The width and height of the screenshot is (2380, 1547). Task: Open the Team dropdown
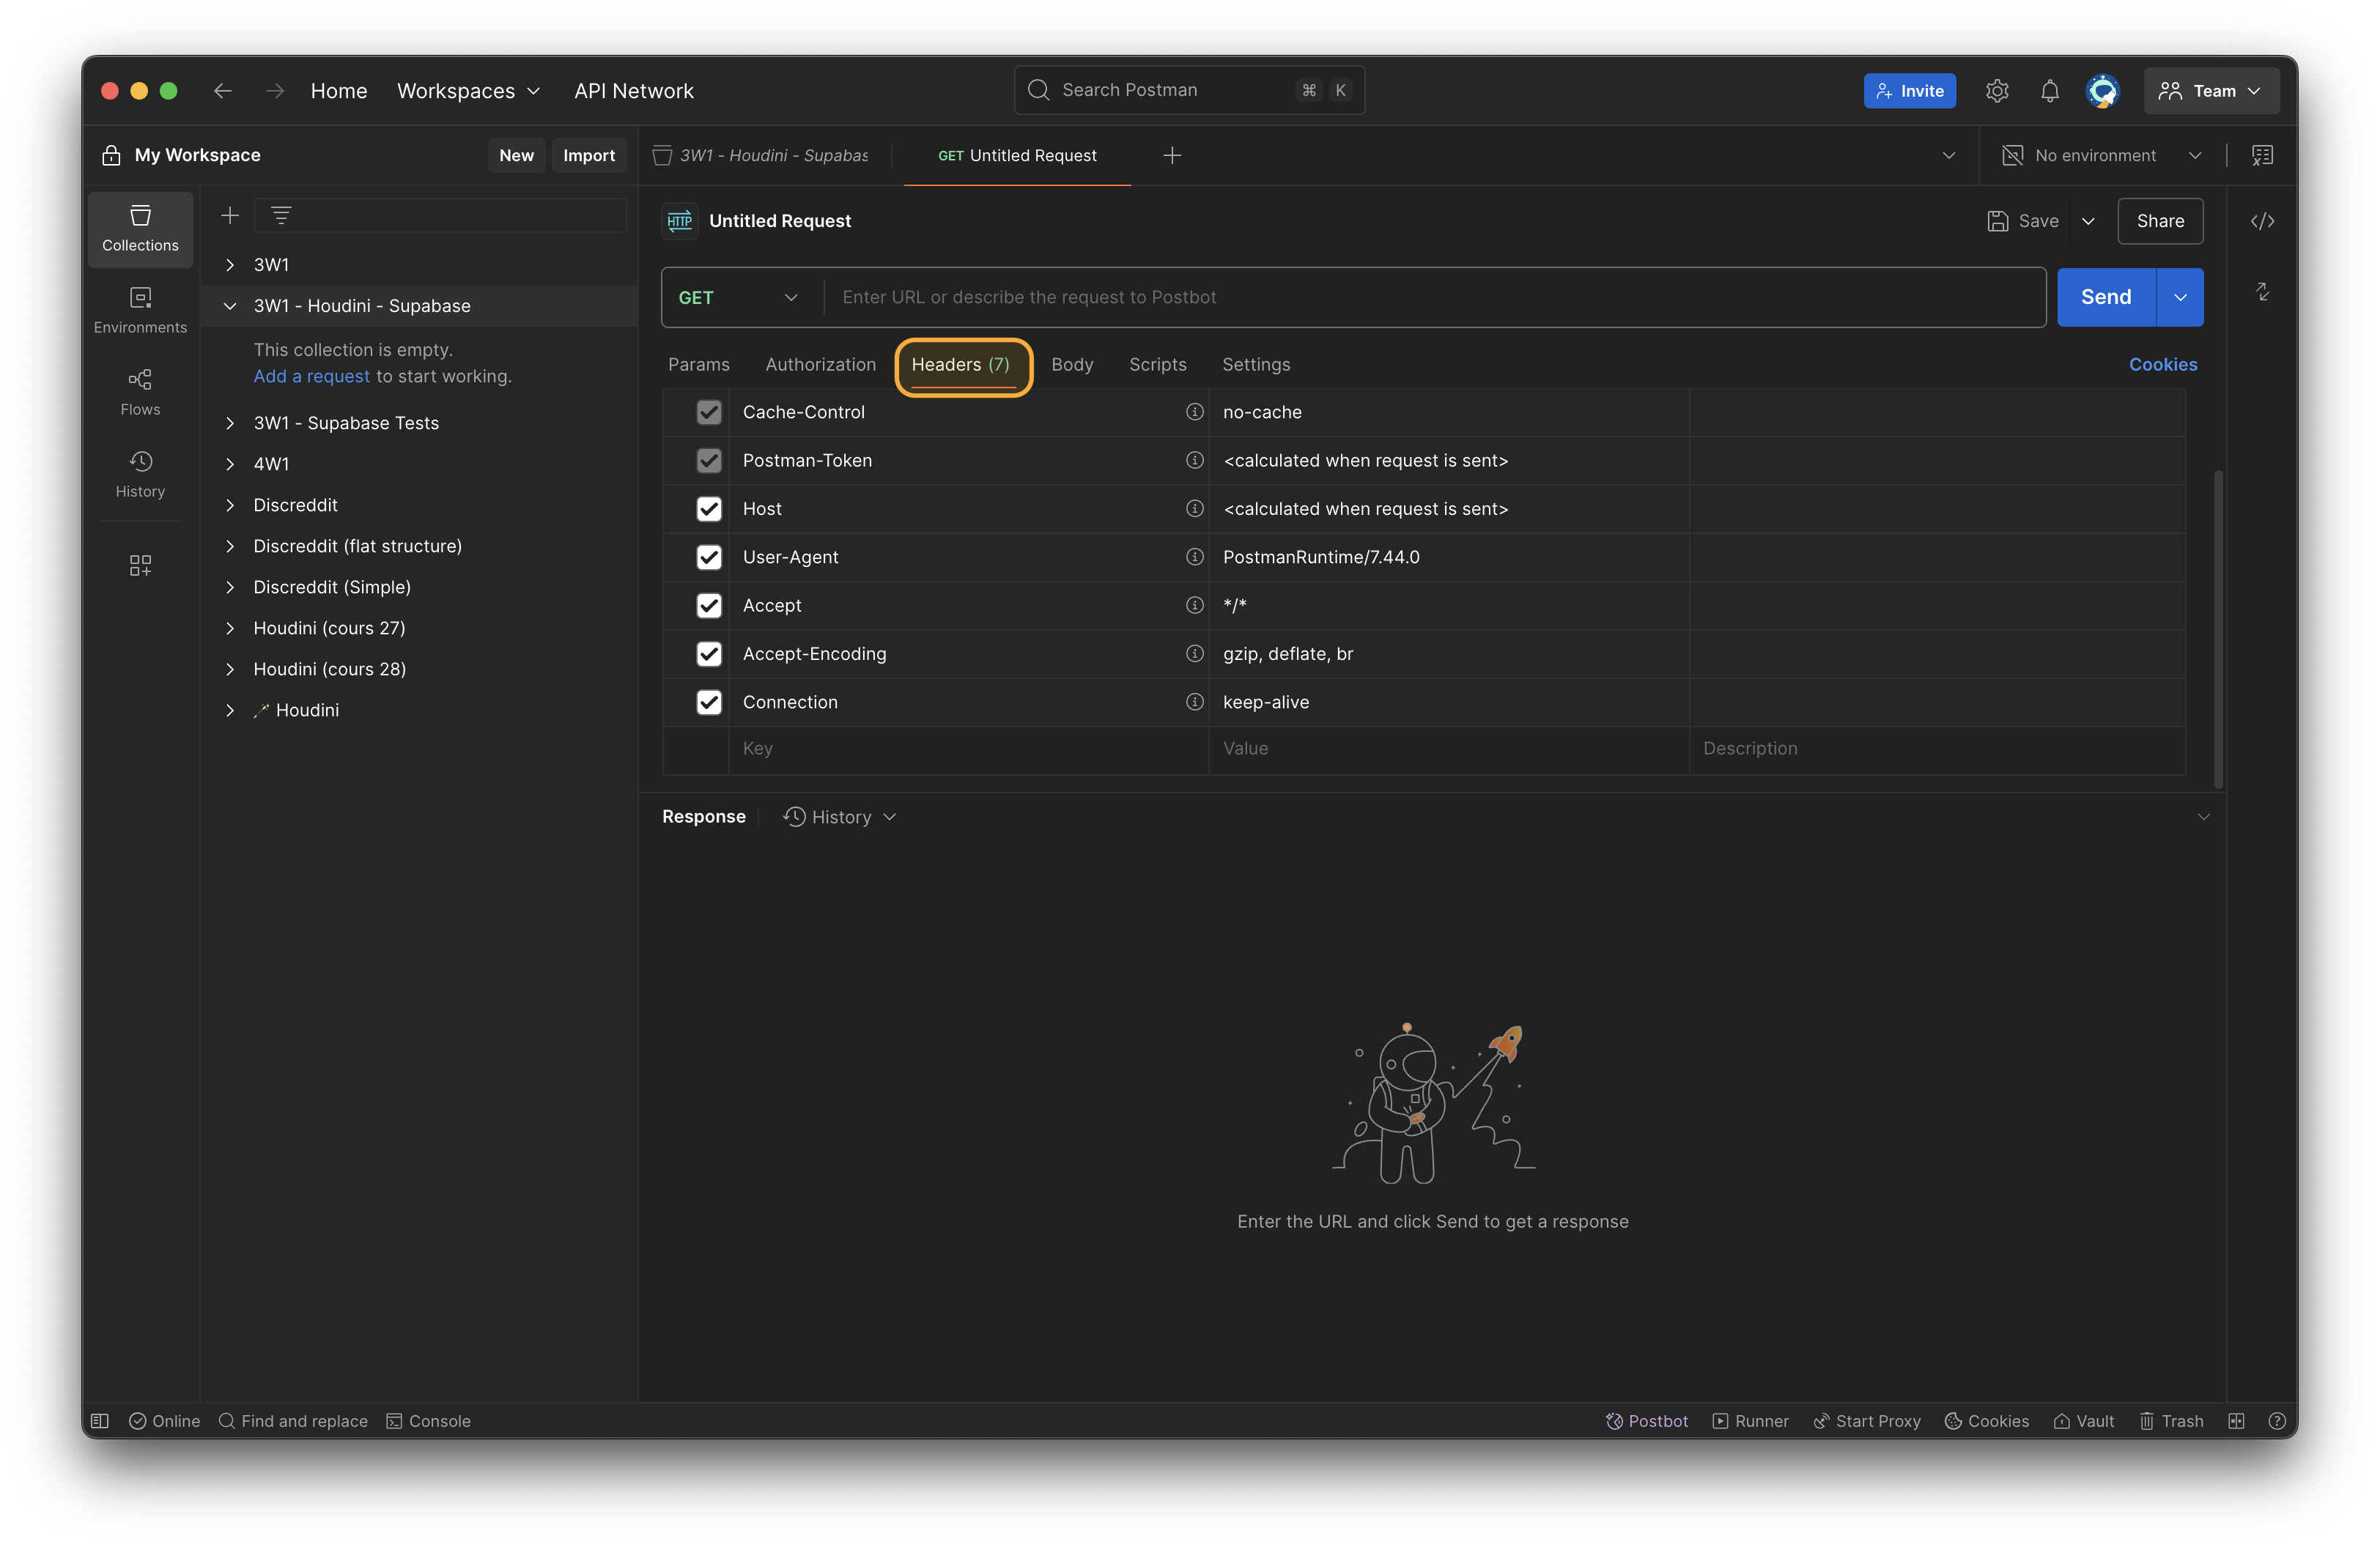pos(2211,91)
